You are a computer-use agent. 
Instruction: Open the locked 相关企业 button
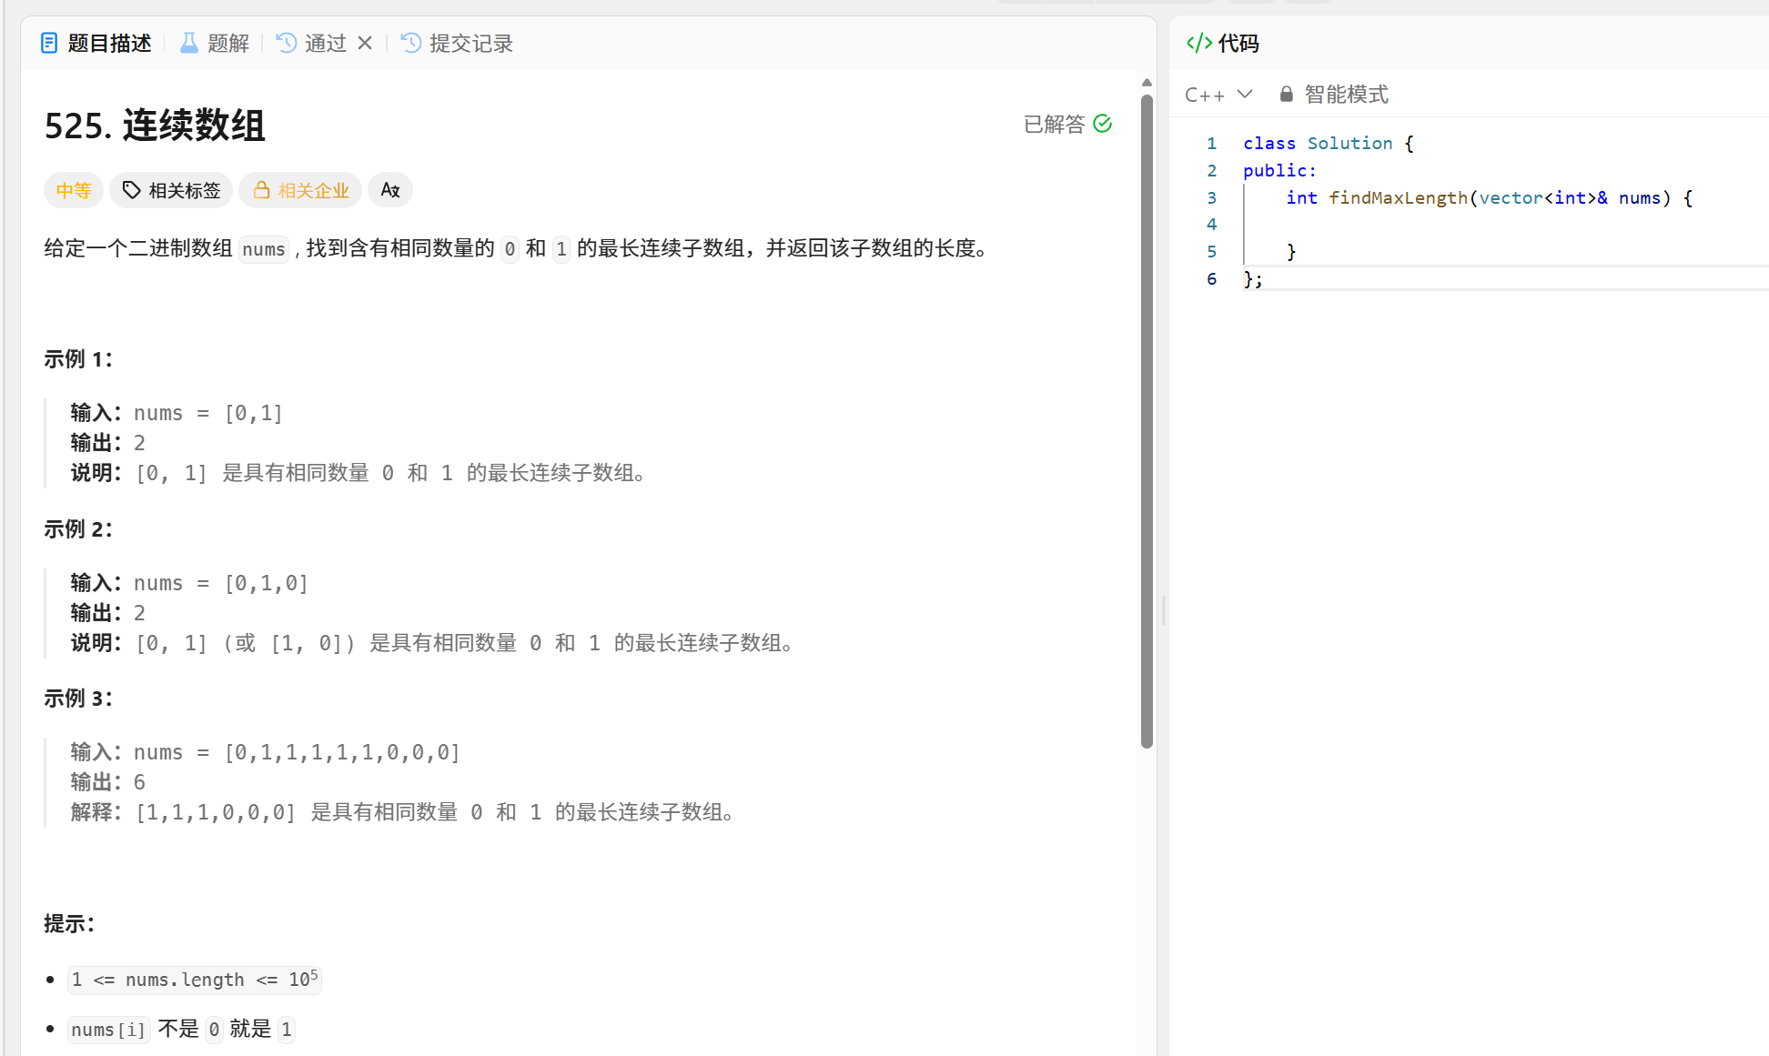tap(301, 190)
